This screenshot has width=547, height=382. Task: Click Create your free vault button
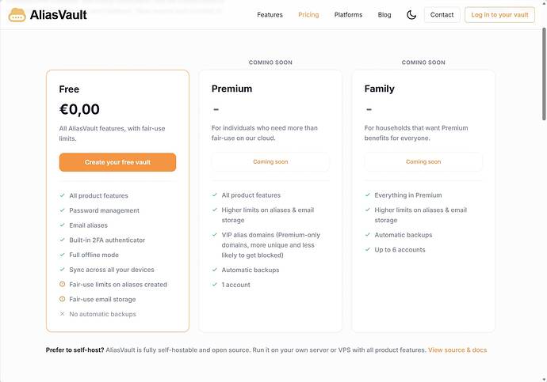click(117, 162)
